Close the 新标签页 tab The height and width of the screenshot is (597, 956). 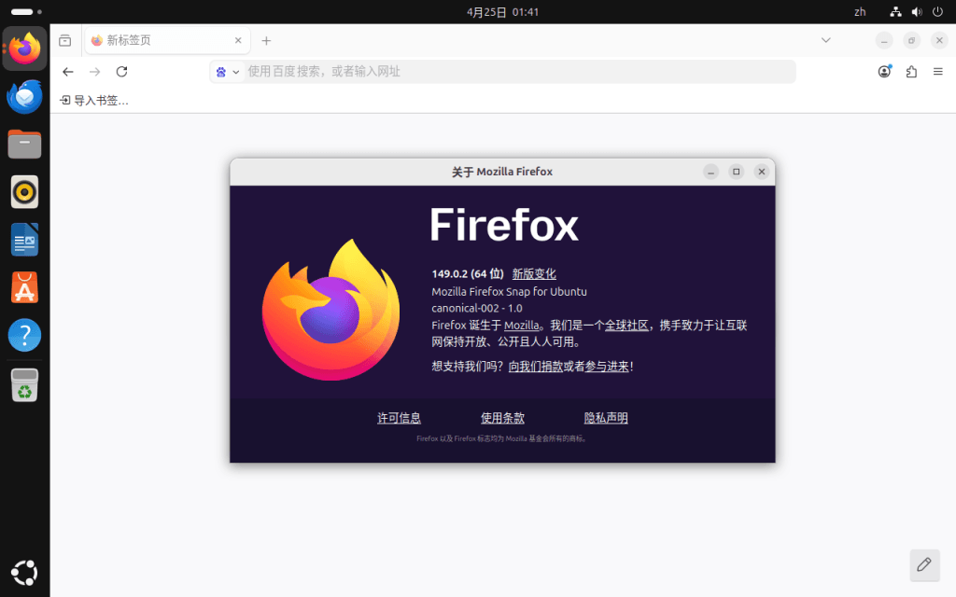[238, 41]
